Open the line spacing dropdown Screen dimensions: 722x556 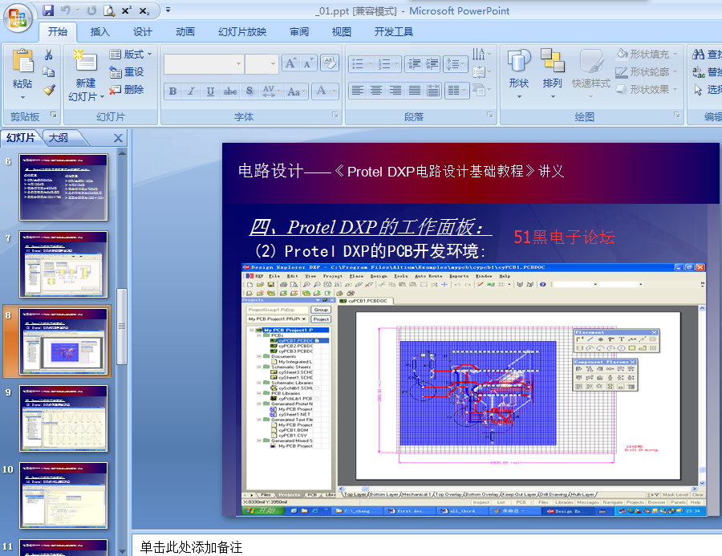[456, 63]
